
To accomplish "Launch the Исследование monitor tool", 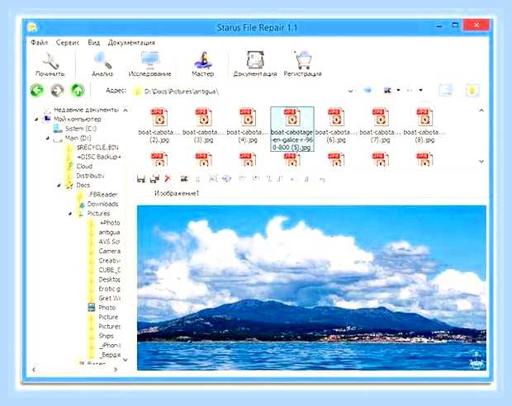I will pyautogui.click(x=149, y=60).
